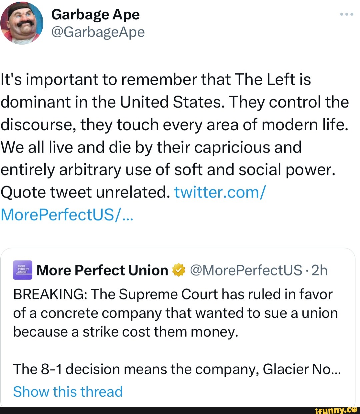
Task: Click the gold verified badge icon
Action: click(179, 270)
